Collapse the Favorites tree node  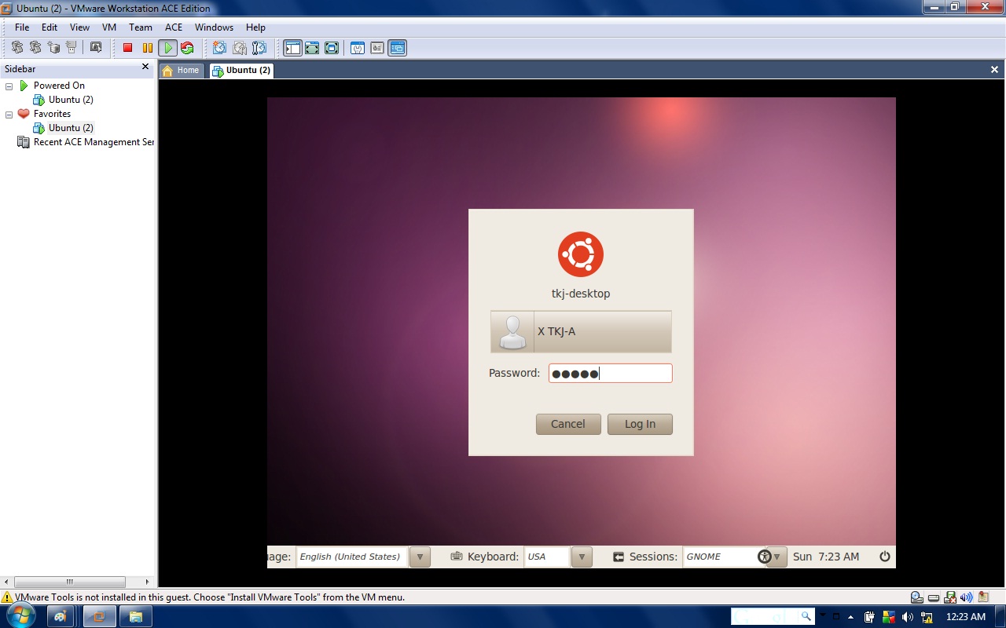[x=9, y=114]
